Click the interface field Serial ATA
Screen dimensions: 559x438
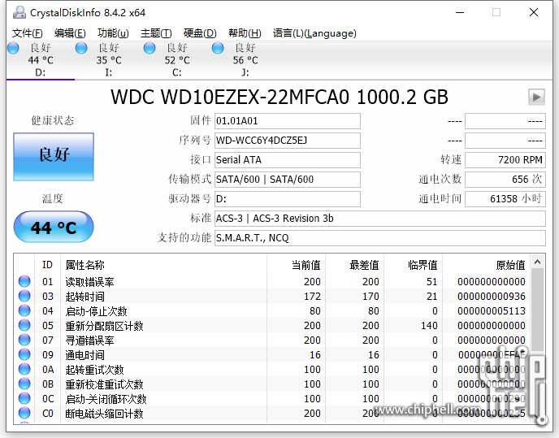click(288, 160)
